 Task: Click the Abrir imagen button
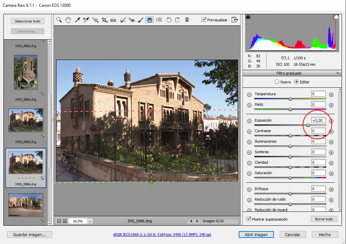click(x=256, y=235)
